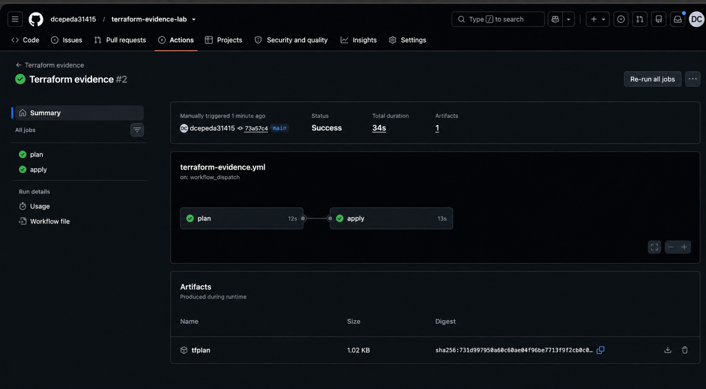Open the notifications inbox

click(x=677, y=19)
